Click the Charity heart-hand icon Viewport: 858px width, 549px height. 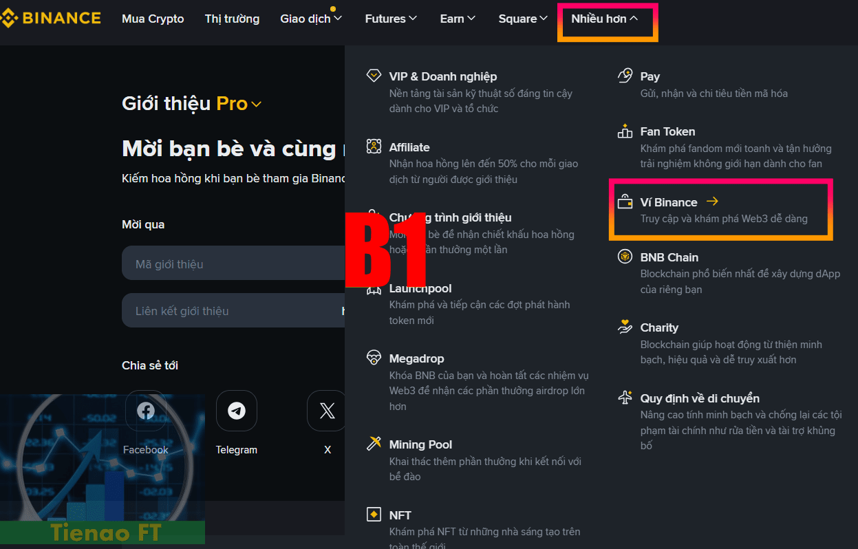(625, 327)
